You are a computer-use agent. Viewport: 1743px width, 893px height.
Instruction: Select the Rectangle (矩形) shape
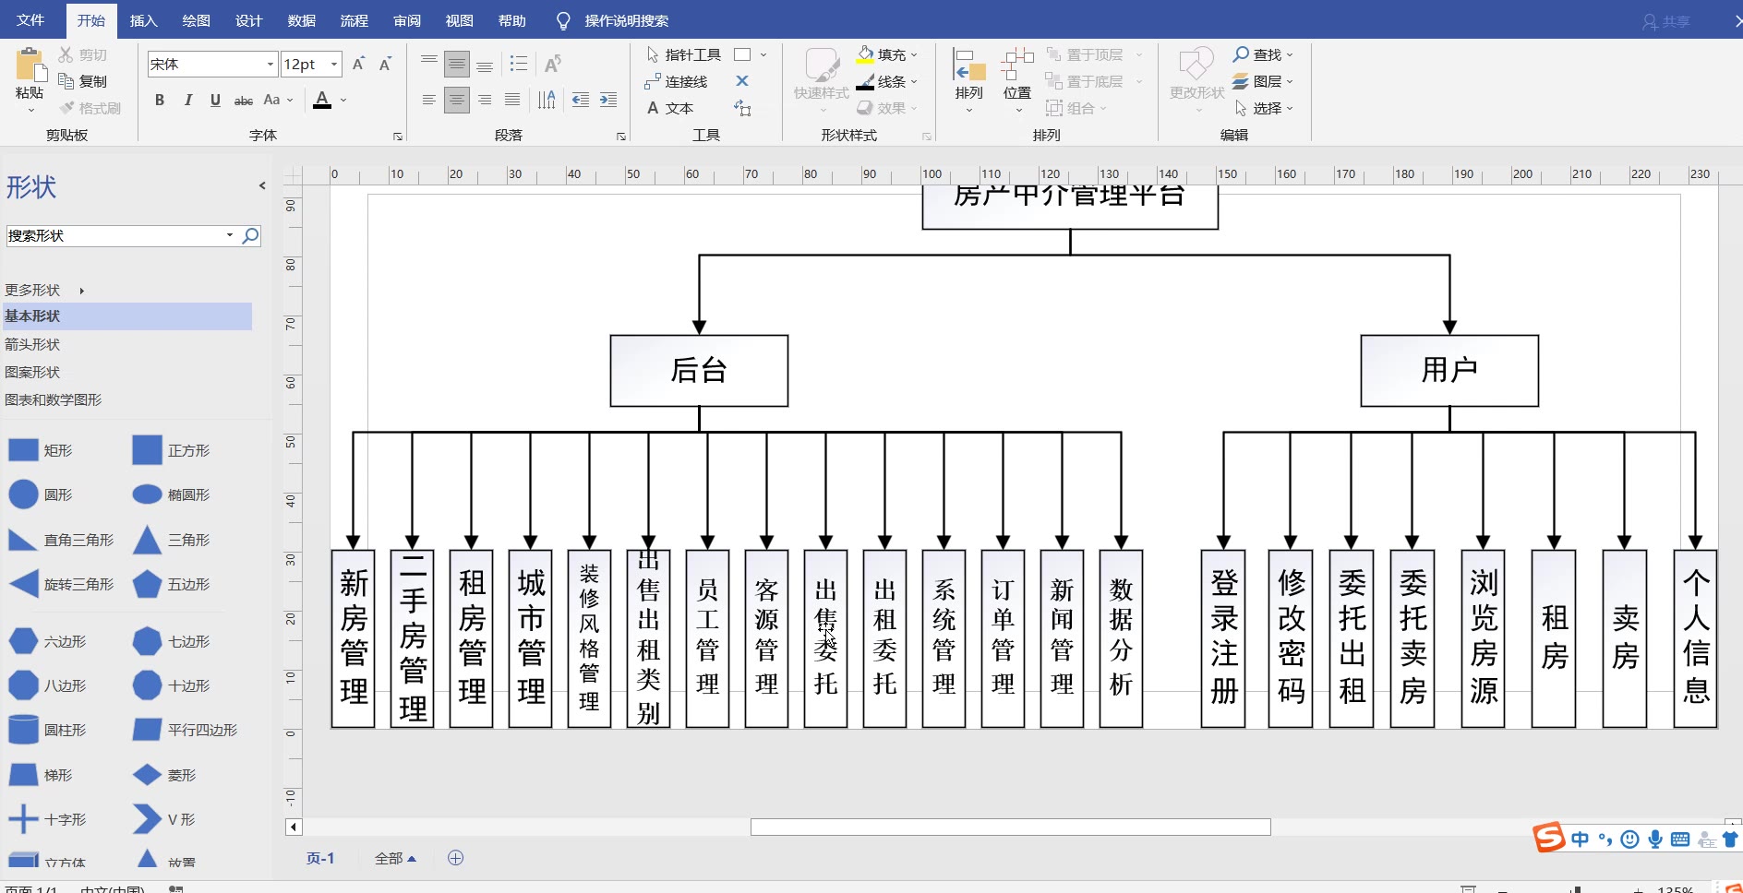[41, 450]
